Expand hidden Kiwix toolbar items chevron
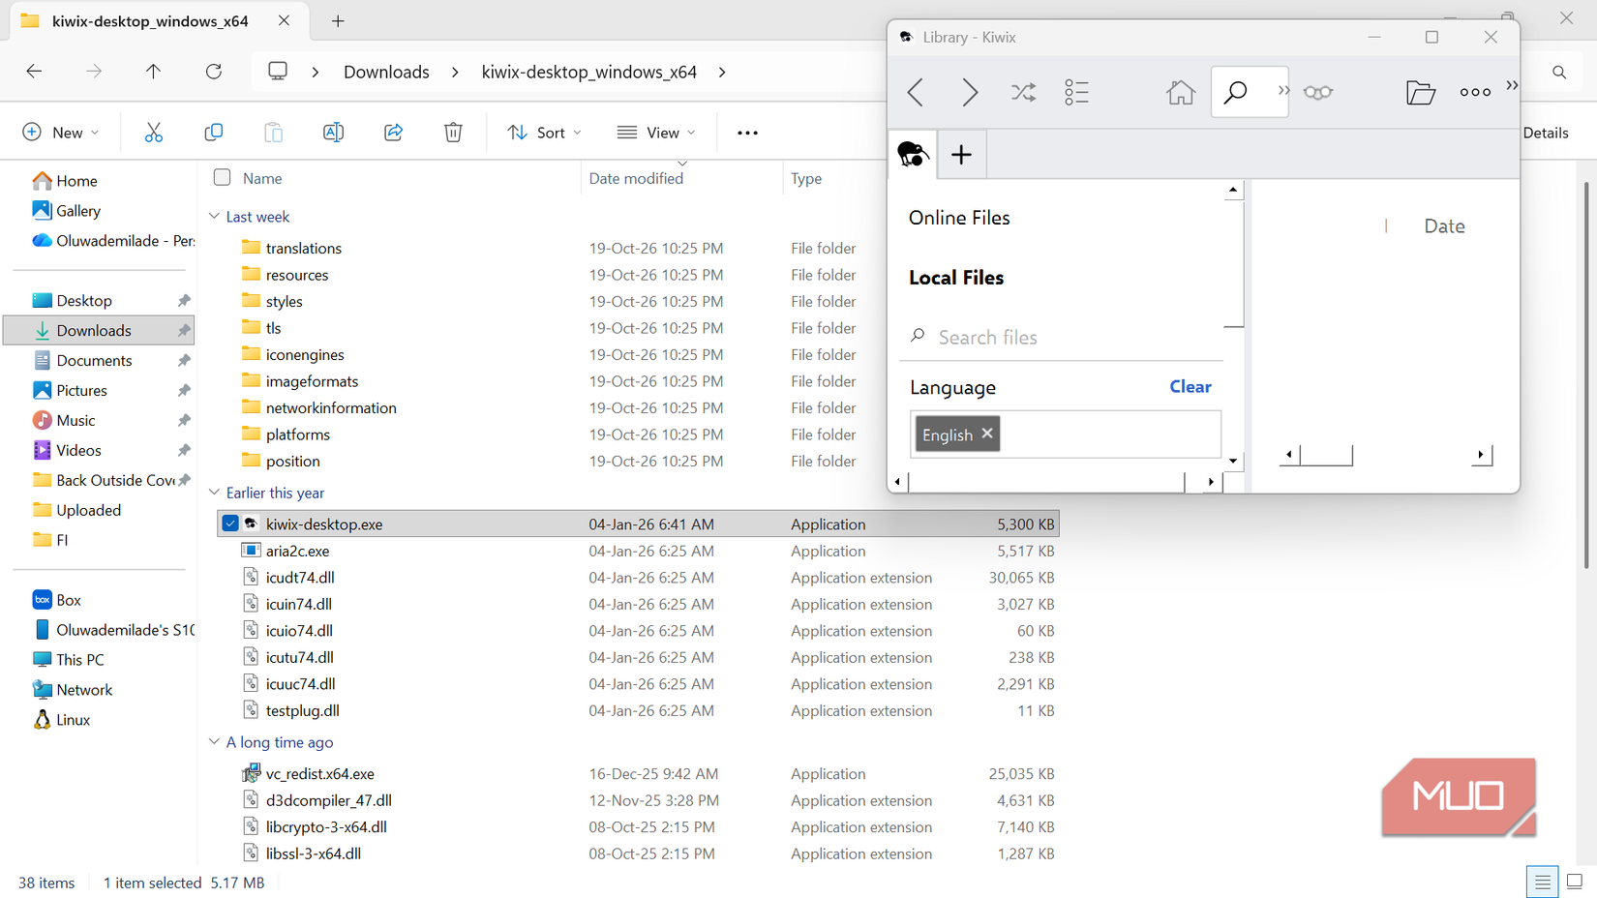1597x898 pixels. [1512, 85]
